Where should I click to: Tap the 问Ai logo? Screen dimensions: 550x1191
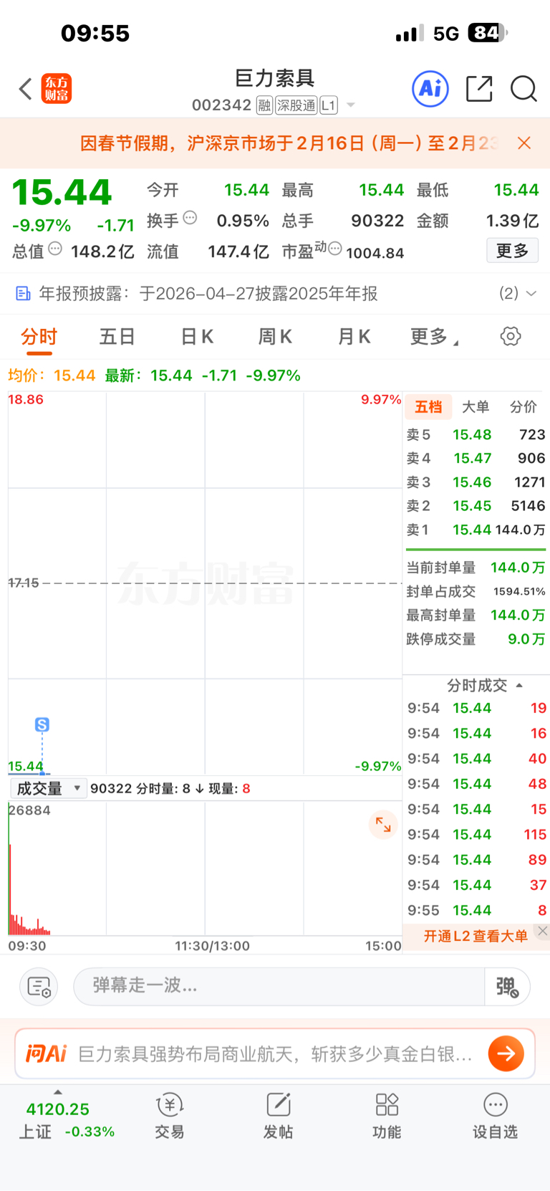[46, 1053]
